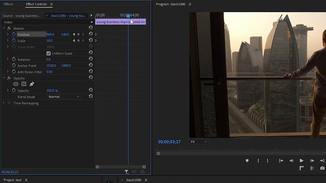Open the Program monitor panel menu
Screen dimensions: 326x183
pyautogui.click(x=190, y=4)
